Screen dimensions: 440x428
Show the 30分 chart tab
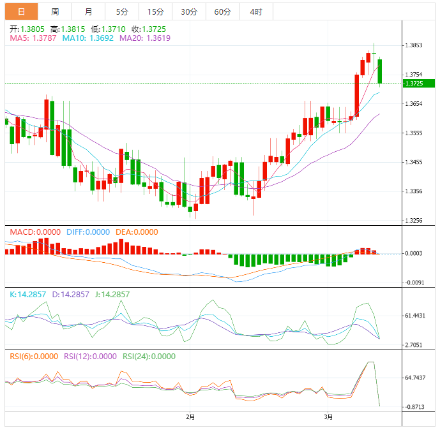click(189, 11)
